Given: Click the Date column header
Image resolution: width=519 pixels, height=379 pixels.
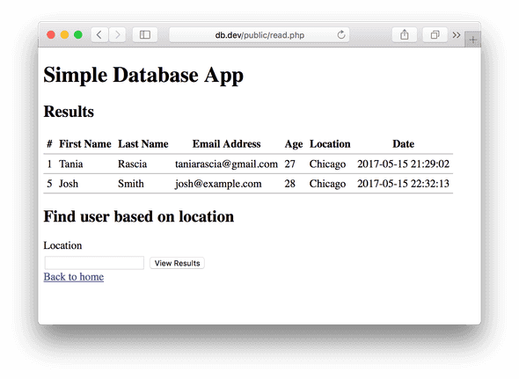Looking at the screenshot, I should click(x=403, y=144).
